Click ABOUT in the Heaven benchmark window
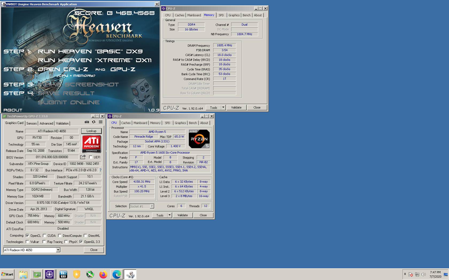 point(13,110)
